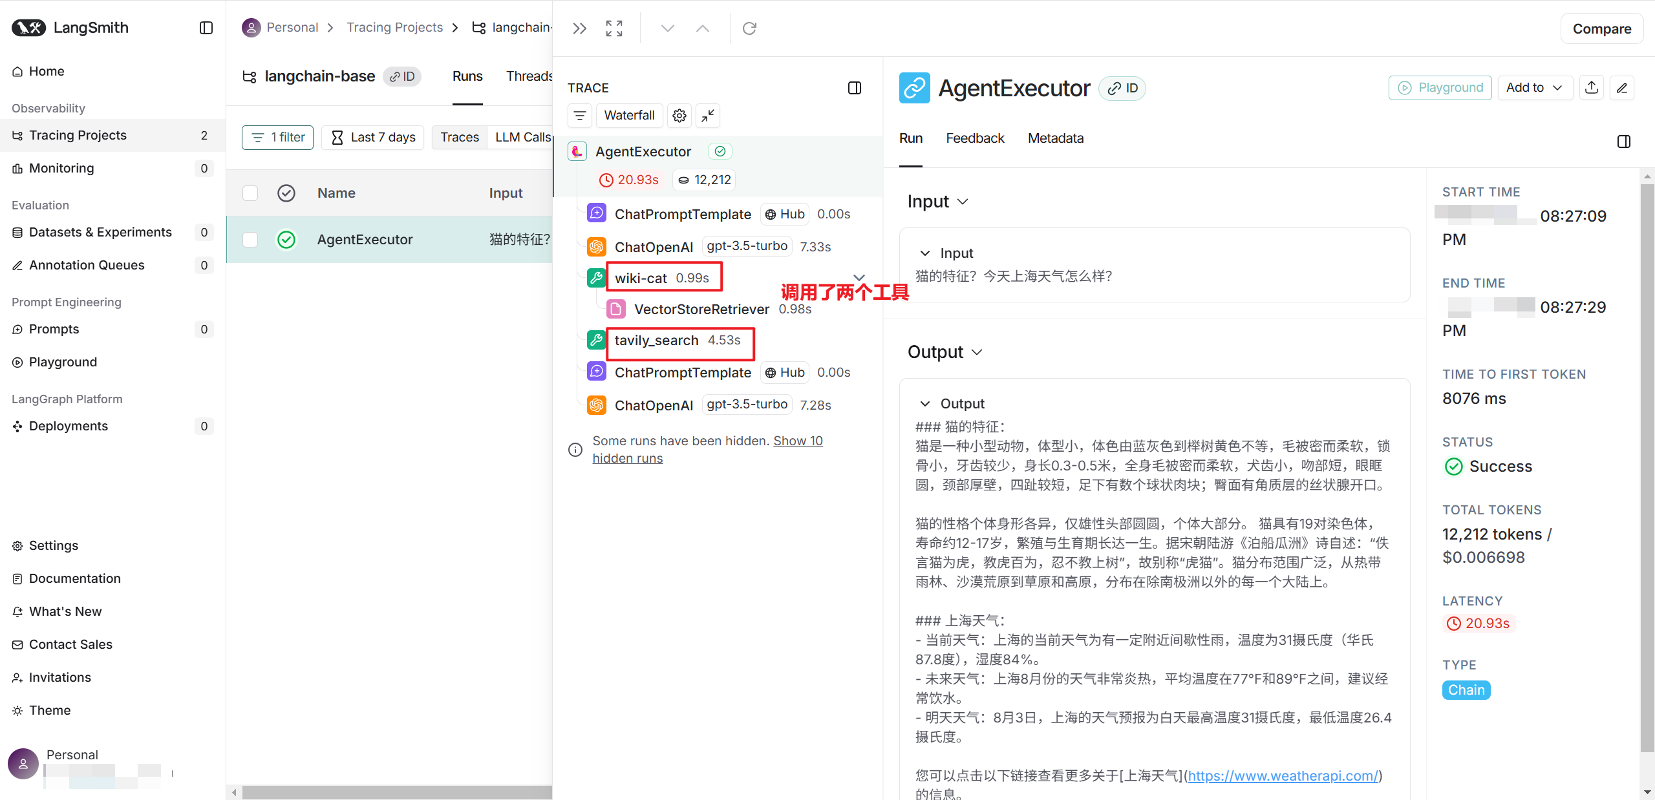The image size is (1655, 800).
Task: Switch to the Metadata tab
Action: pyautogui.click(x=1055, y=138)
